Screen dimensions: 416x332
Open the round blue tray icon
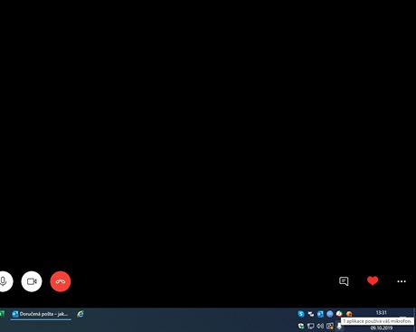click(330, 314)
